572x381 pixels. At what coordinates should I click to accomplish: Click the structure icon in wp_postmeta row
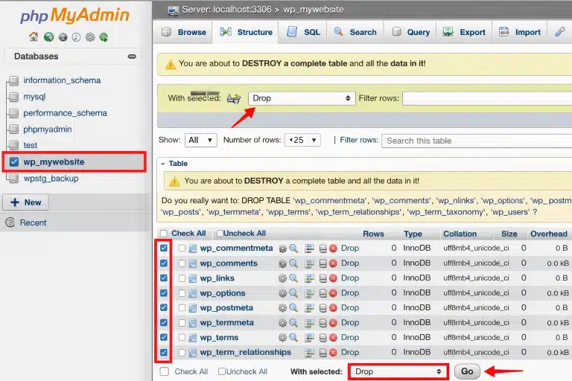pyautogui.click(x=309, y=308)
